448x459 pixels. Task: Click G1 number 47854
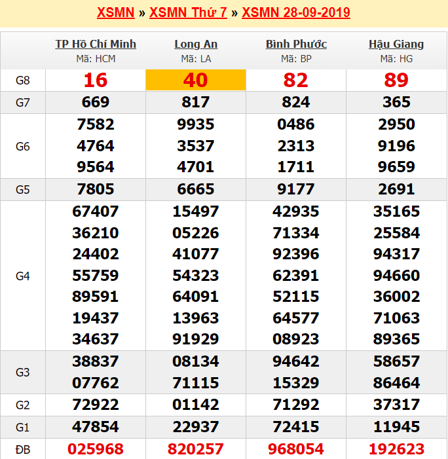96,427
